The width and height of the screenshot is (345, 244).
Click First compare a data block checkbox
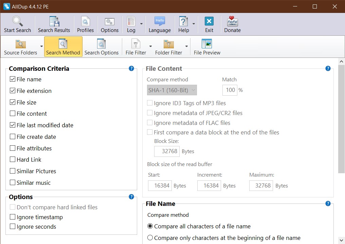coord(150,132)
